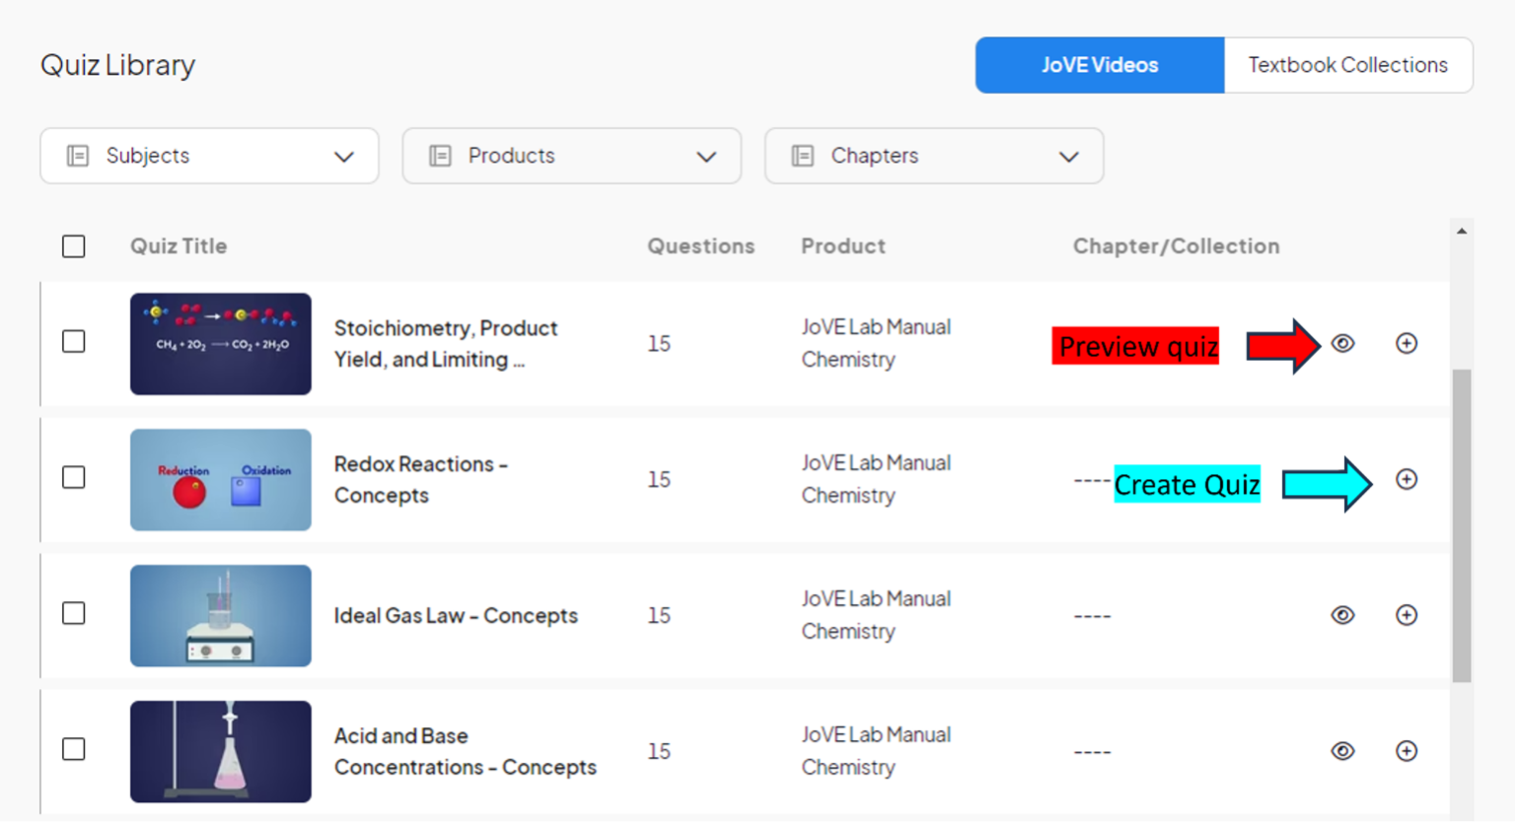
Task: Click the scrollbar up arrow
Action: (1461, 231)
